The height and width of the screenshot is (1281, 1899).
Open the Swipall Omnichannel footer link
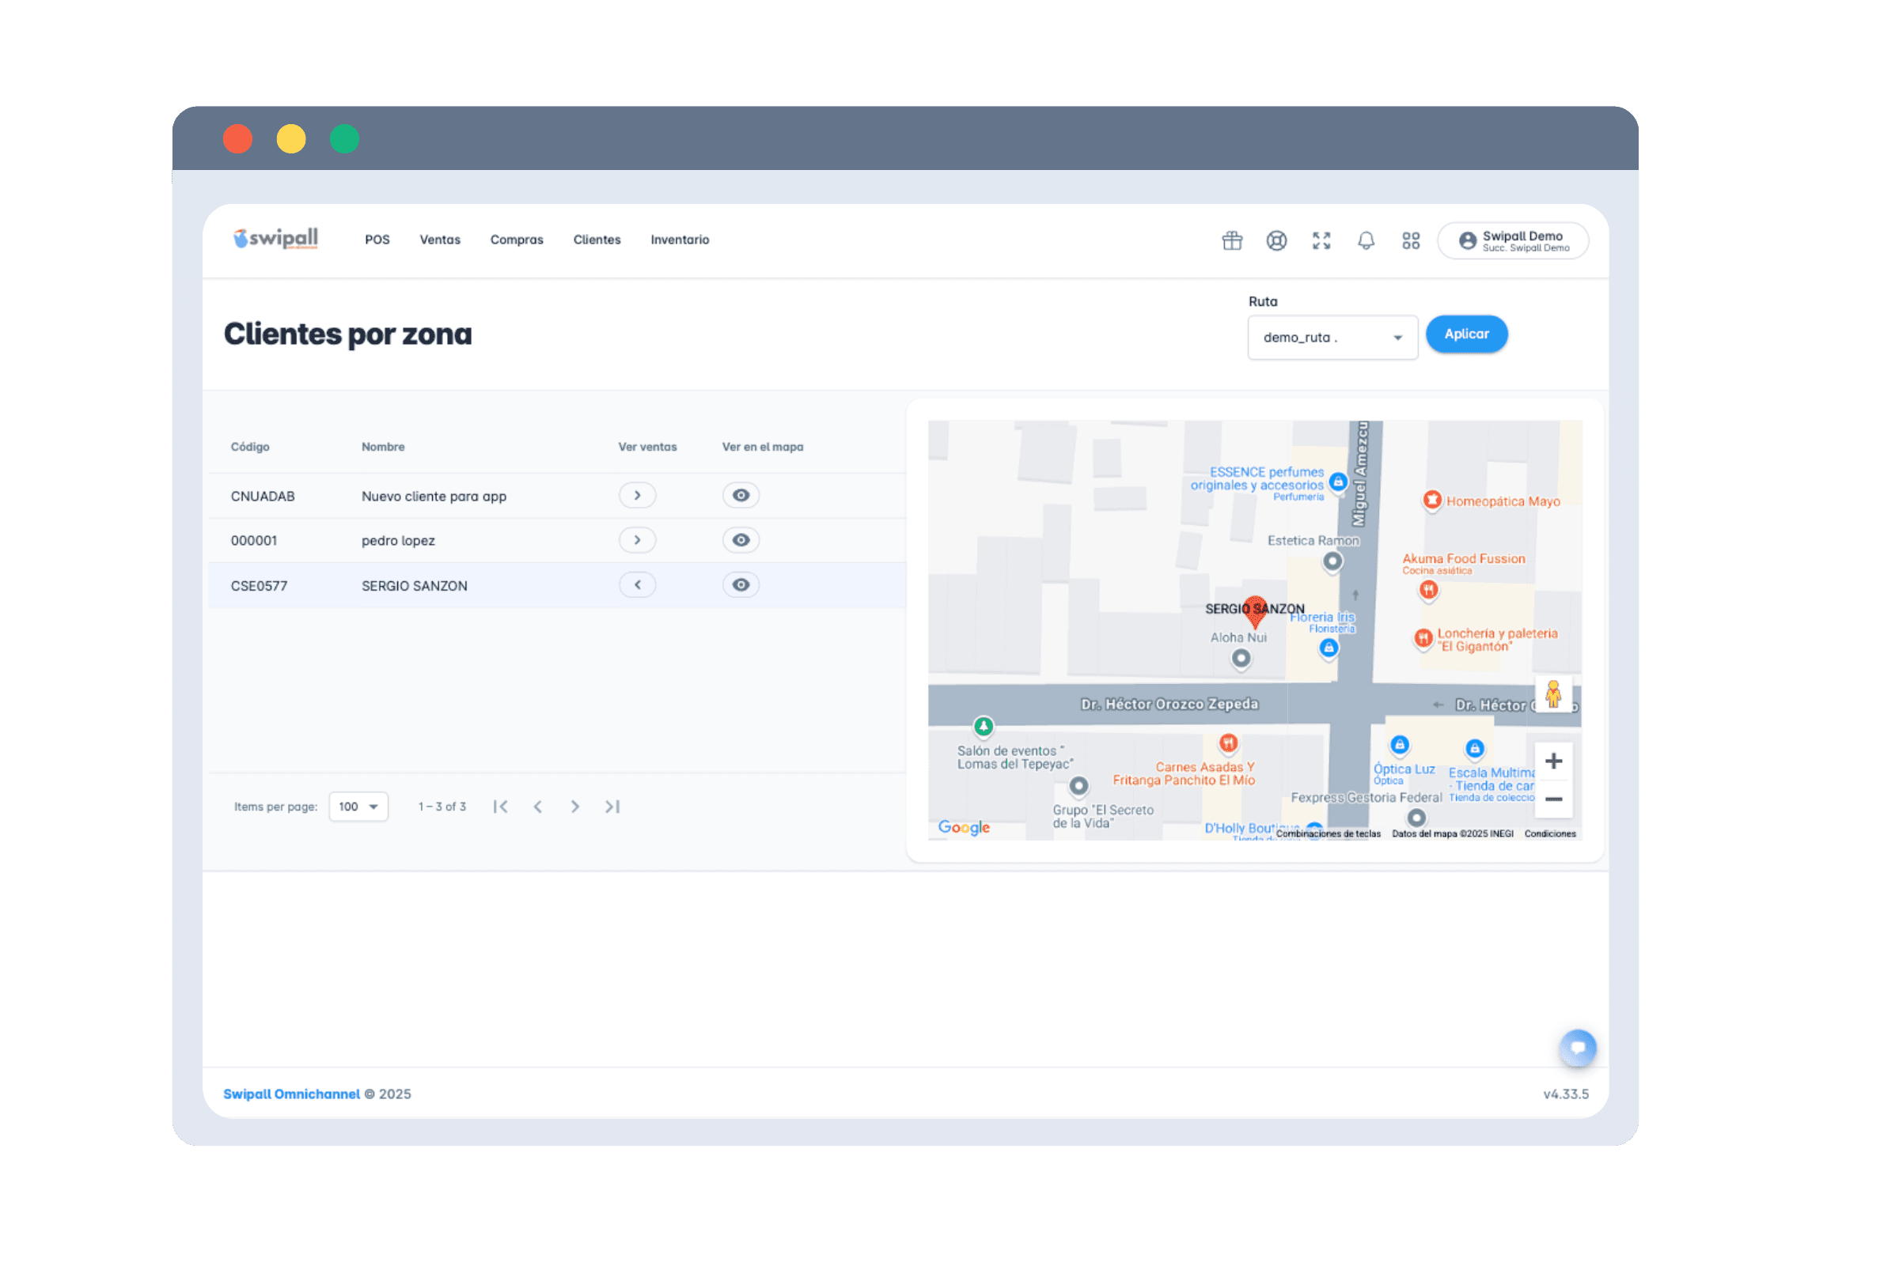[291, 1094]
